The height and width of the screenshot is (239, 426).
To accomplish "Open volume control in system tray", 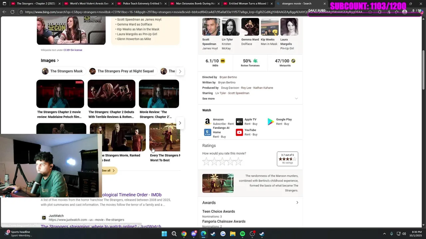I will click(x=404, y=234).
